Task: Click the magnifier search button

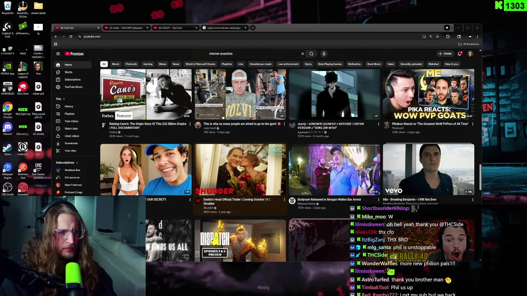Action: click(x=311, y=54)
